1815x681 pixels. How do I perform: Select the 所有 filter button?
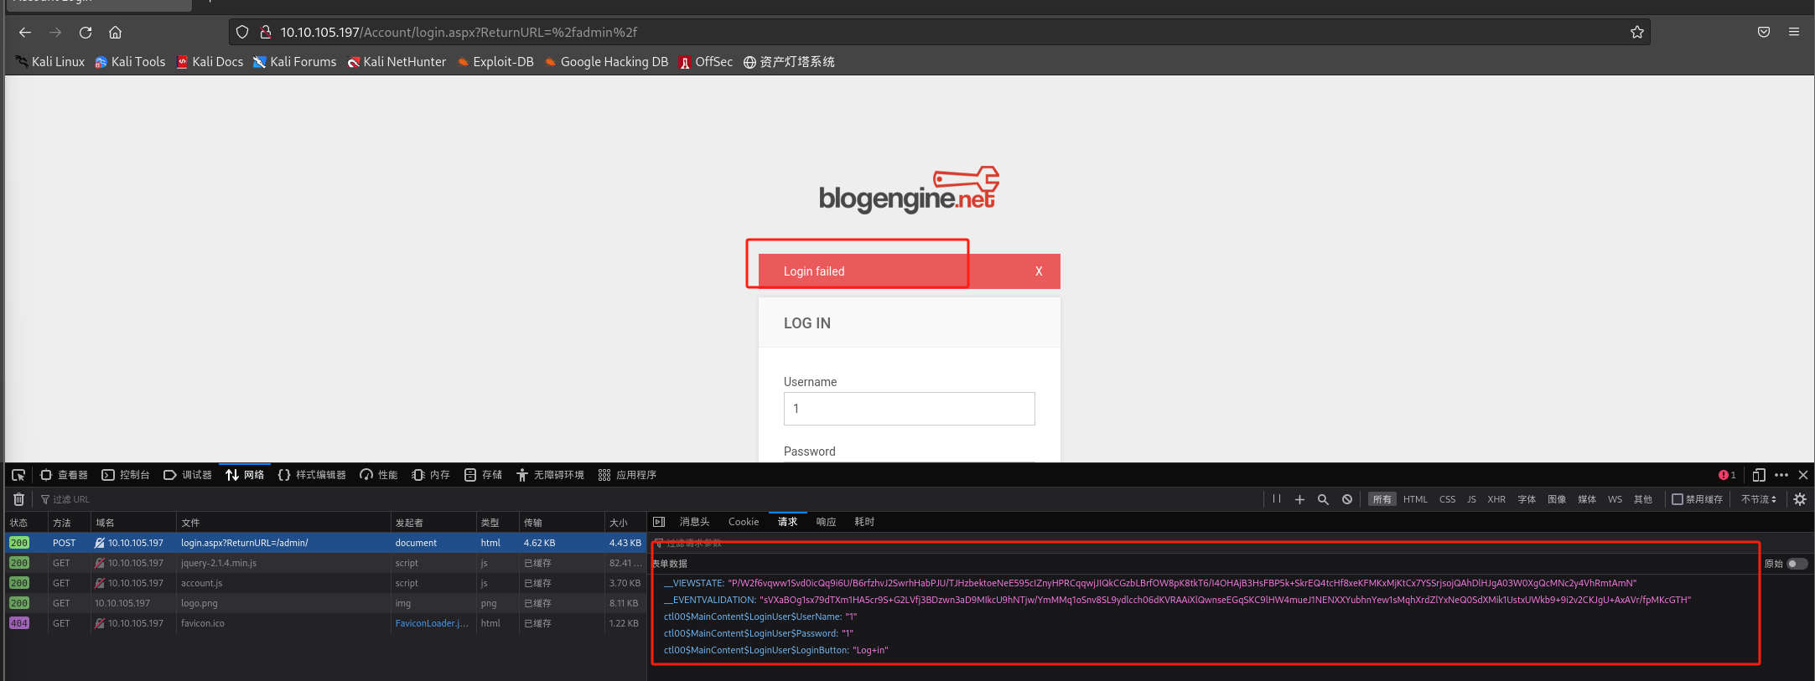1382,499
